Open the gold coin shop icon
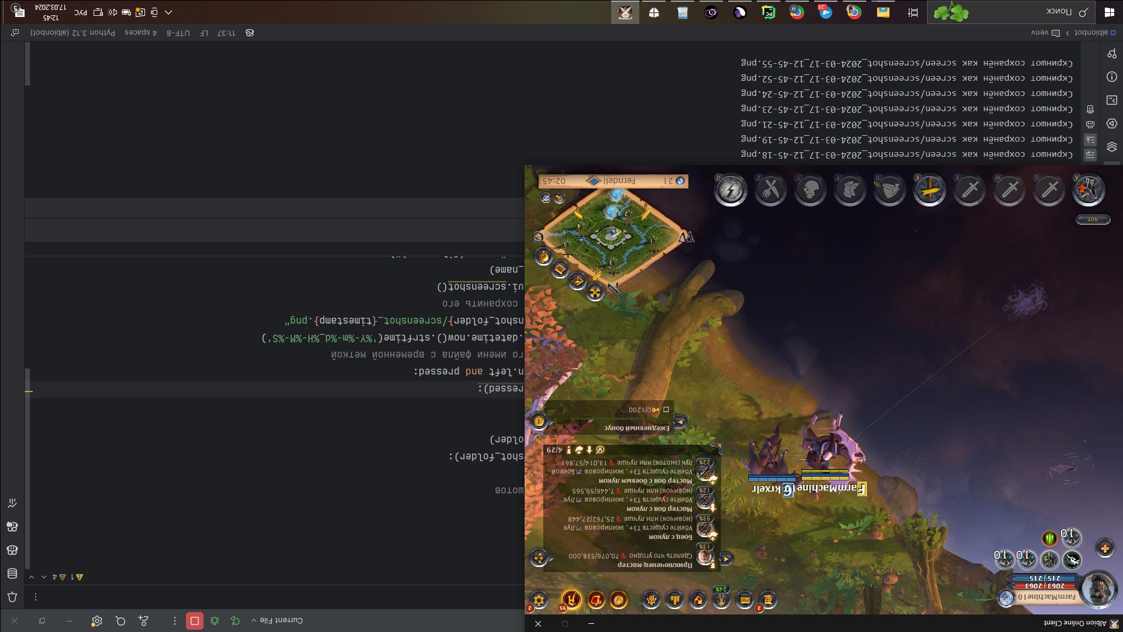The height and width of the screenshot is (632, 1123). (618, 600)
